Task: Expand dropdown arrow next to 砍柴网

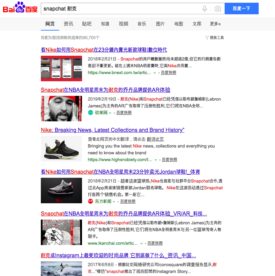Action: tap(110, 113)
